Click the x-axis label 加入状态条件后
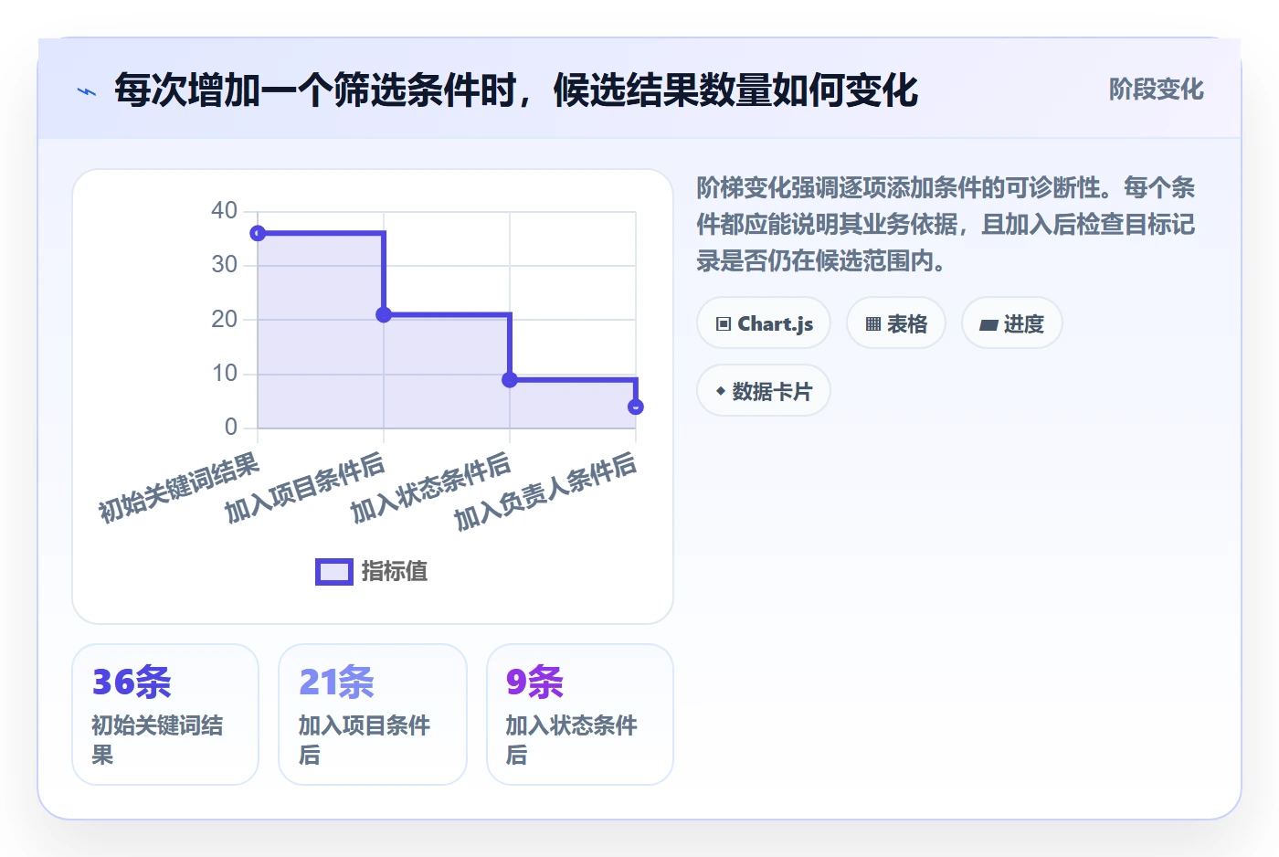Image resolution: width=1279 pixels, height=857 pixels. tap(430, 487)
